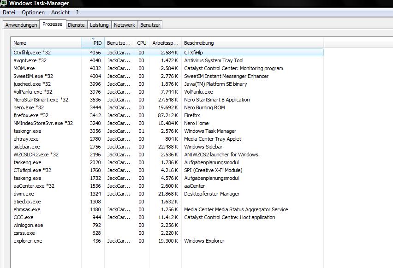Select the Ctxfihlp.exe *32 process
Screen dimensions: 393x268
point(167,53)
